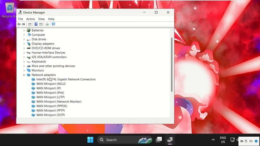The image size is (260, 146).
Task: Select the Display adapters label
Action: coord(43,44)
